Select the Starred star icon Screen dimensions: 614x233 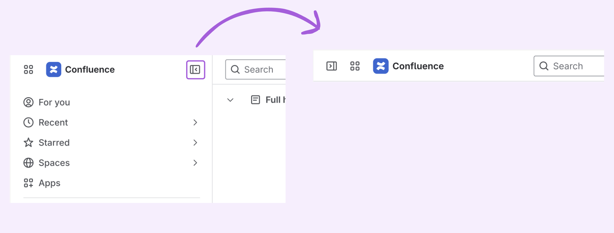(28, 142)
